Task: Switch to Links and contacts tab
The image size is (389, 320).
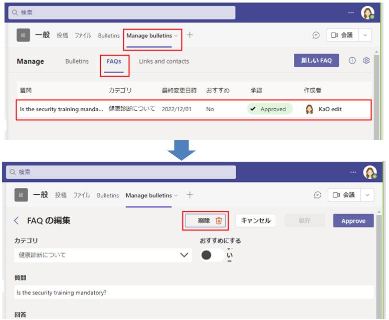Action: pos(164,61)
